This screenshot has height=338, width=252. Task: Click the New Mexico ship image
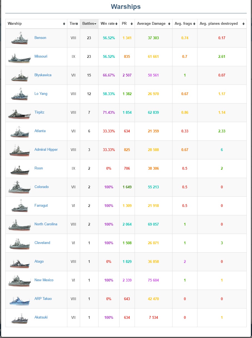pyautogui.click(x=19, y=280)
